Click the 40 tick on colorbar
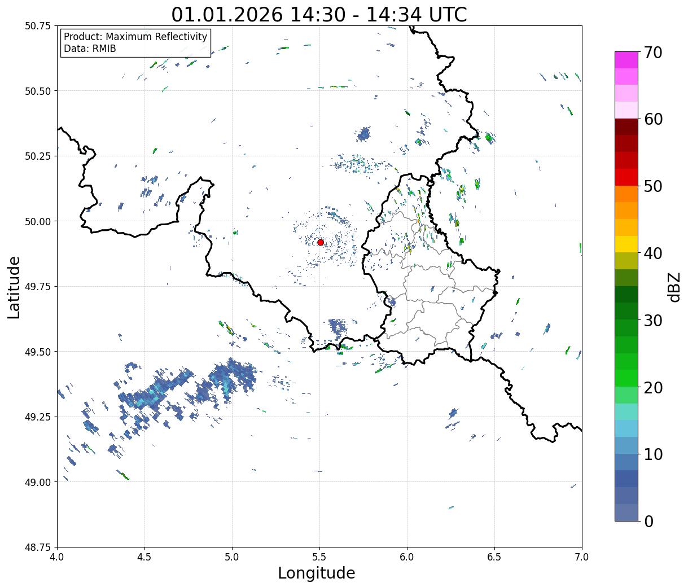688x587 pixels. [653, 253]
